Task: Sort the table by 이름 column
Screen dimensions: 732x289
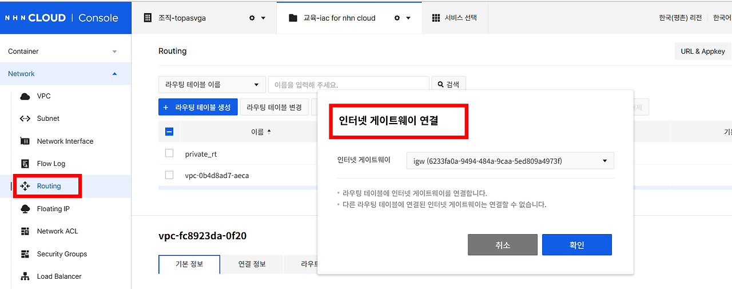Action: tap(261, 132)
